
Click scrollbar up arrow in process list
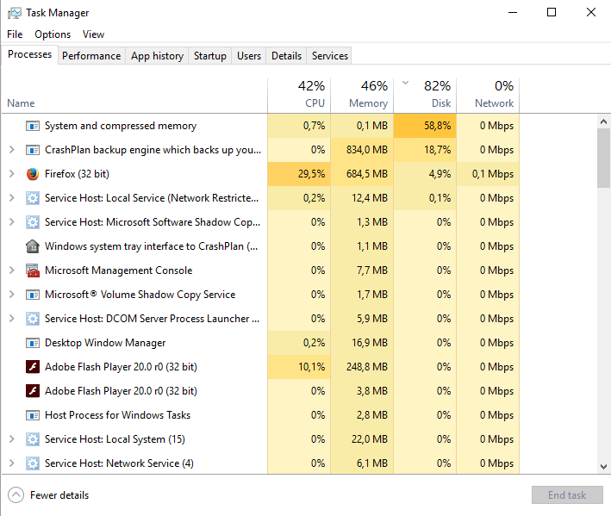[603, 121]
